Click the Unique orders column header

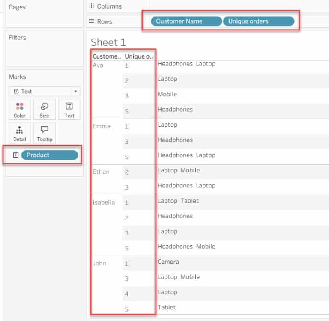pyautogui.click(x=138, y=56)
